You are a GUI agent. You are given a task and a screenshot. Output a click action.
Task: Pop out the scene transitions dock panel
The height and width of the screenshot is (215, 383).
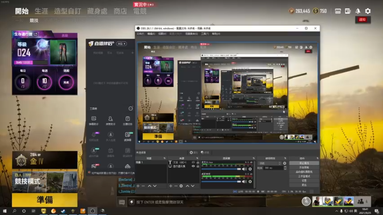pos(285,159)
